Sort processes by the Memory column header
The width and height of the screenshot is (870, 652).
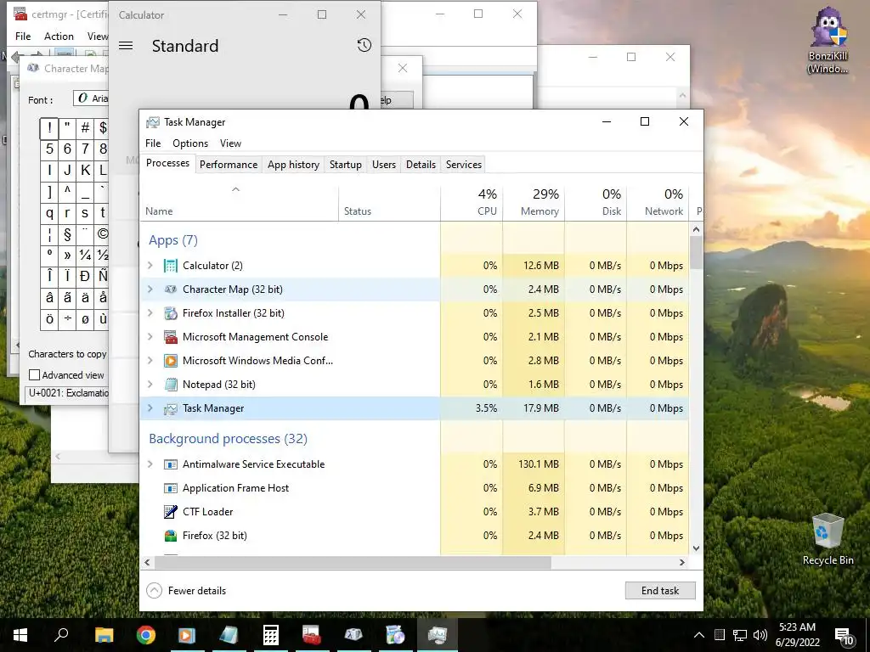tap(534, 203)
